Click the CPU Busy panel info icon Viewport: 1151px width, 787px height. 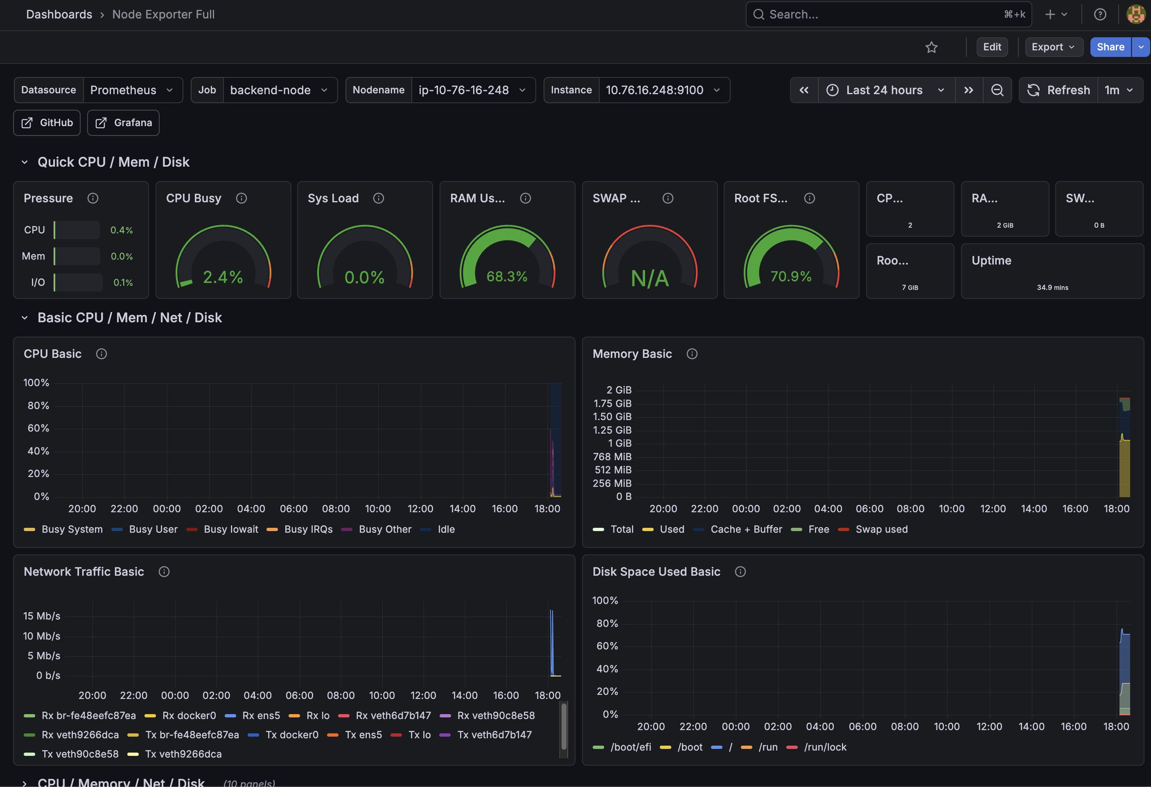point(241,198)
